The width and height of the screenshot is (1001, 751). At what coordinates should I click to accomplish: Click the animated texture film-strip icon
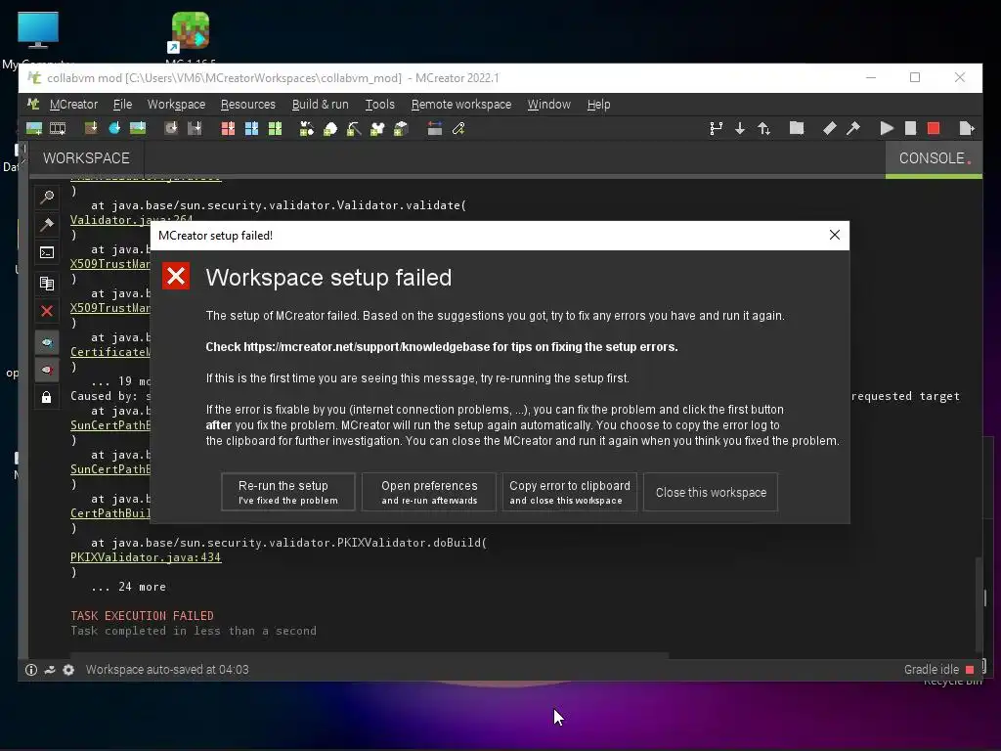(58, 129)
